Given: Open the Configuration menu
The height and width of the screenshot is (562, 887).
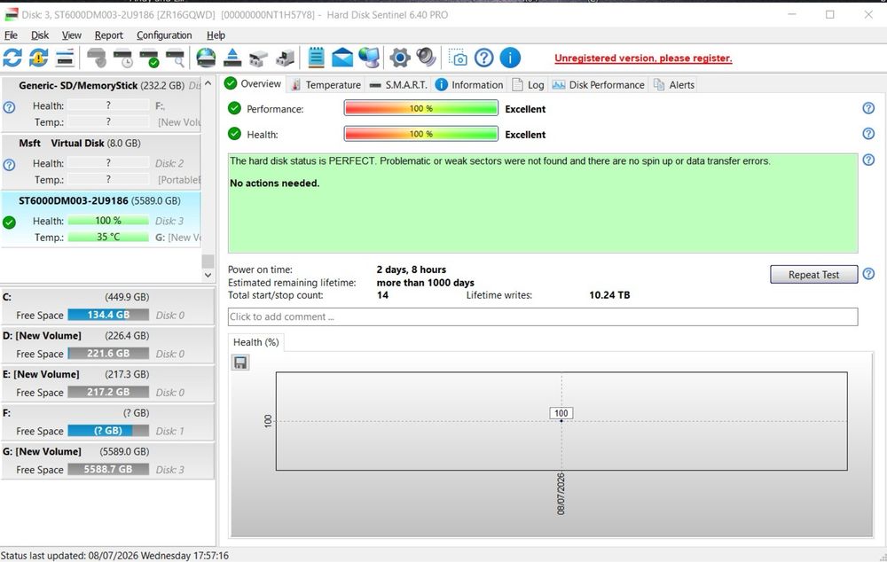Looking at the screenshot, I should click(x=164, y=35).
